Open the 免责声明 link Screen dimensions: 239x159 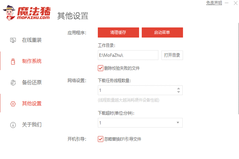coord(214,3)
